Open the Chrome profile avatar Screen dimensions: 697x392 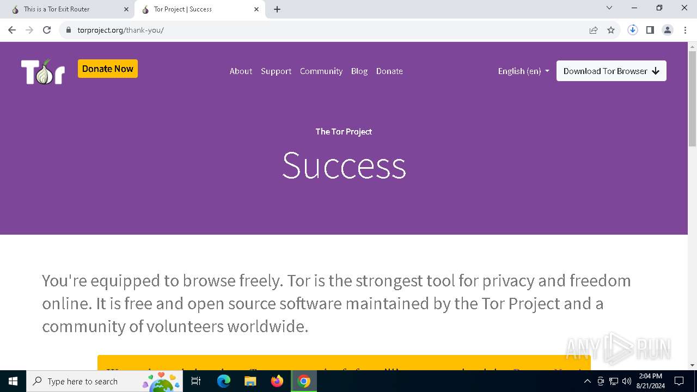click(668, 30)
